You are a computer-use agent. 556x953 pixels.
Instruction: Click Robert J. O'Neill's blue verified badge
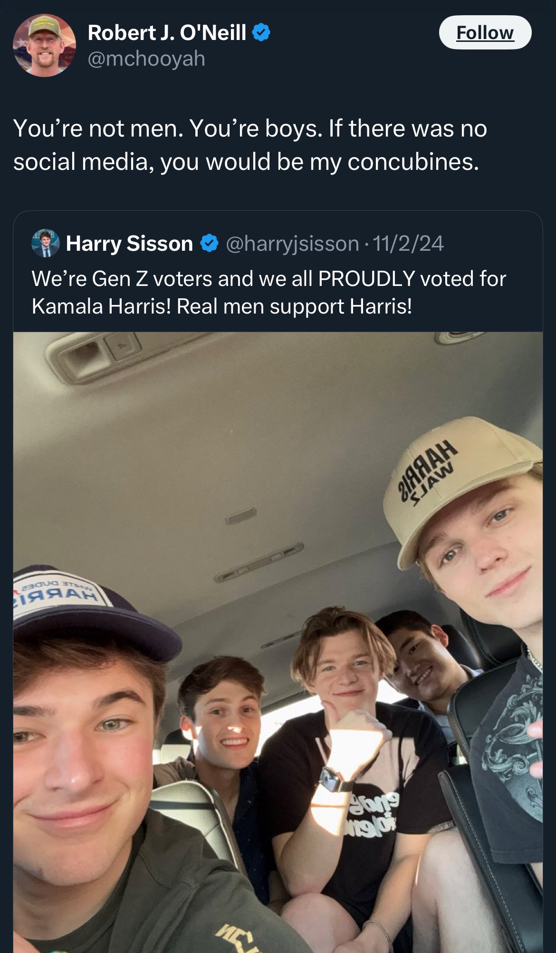[261, 32]
